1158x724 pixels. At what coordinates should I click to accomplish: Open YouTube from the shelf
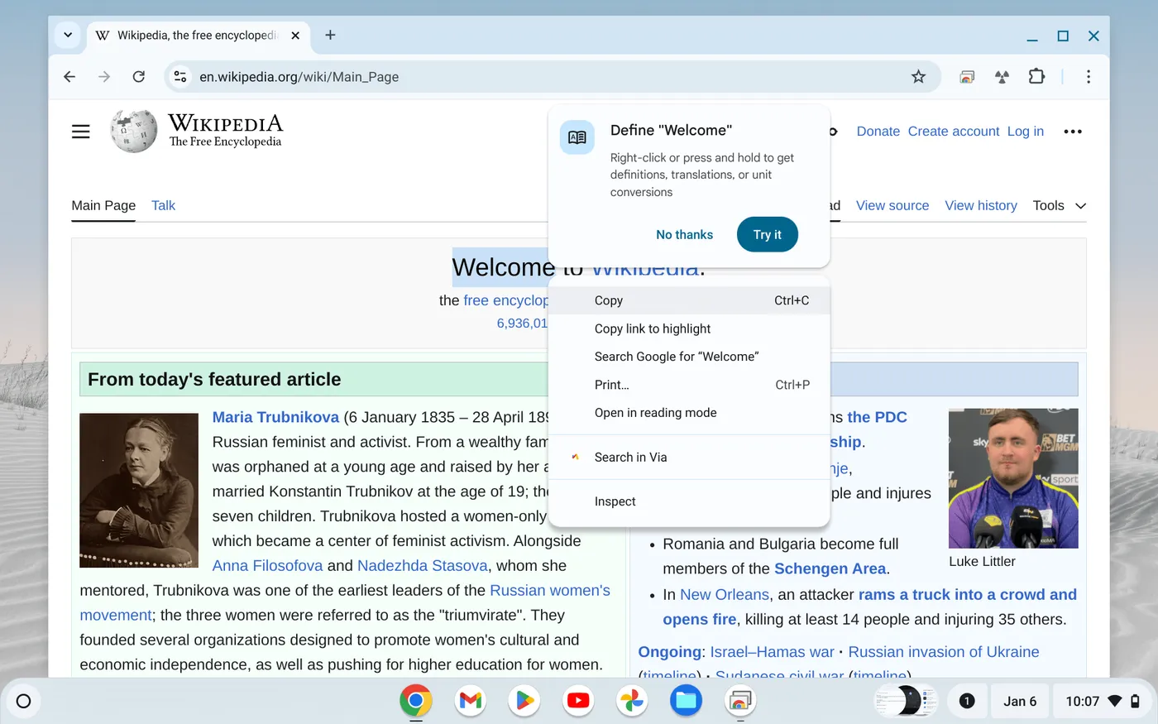(578, 702)
